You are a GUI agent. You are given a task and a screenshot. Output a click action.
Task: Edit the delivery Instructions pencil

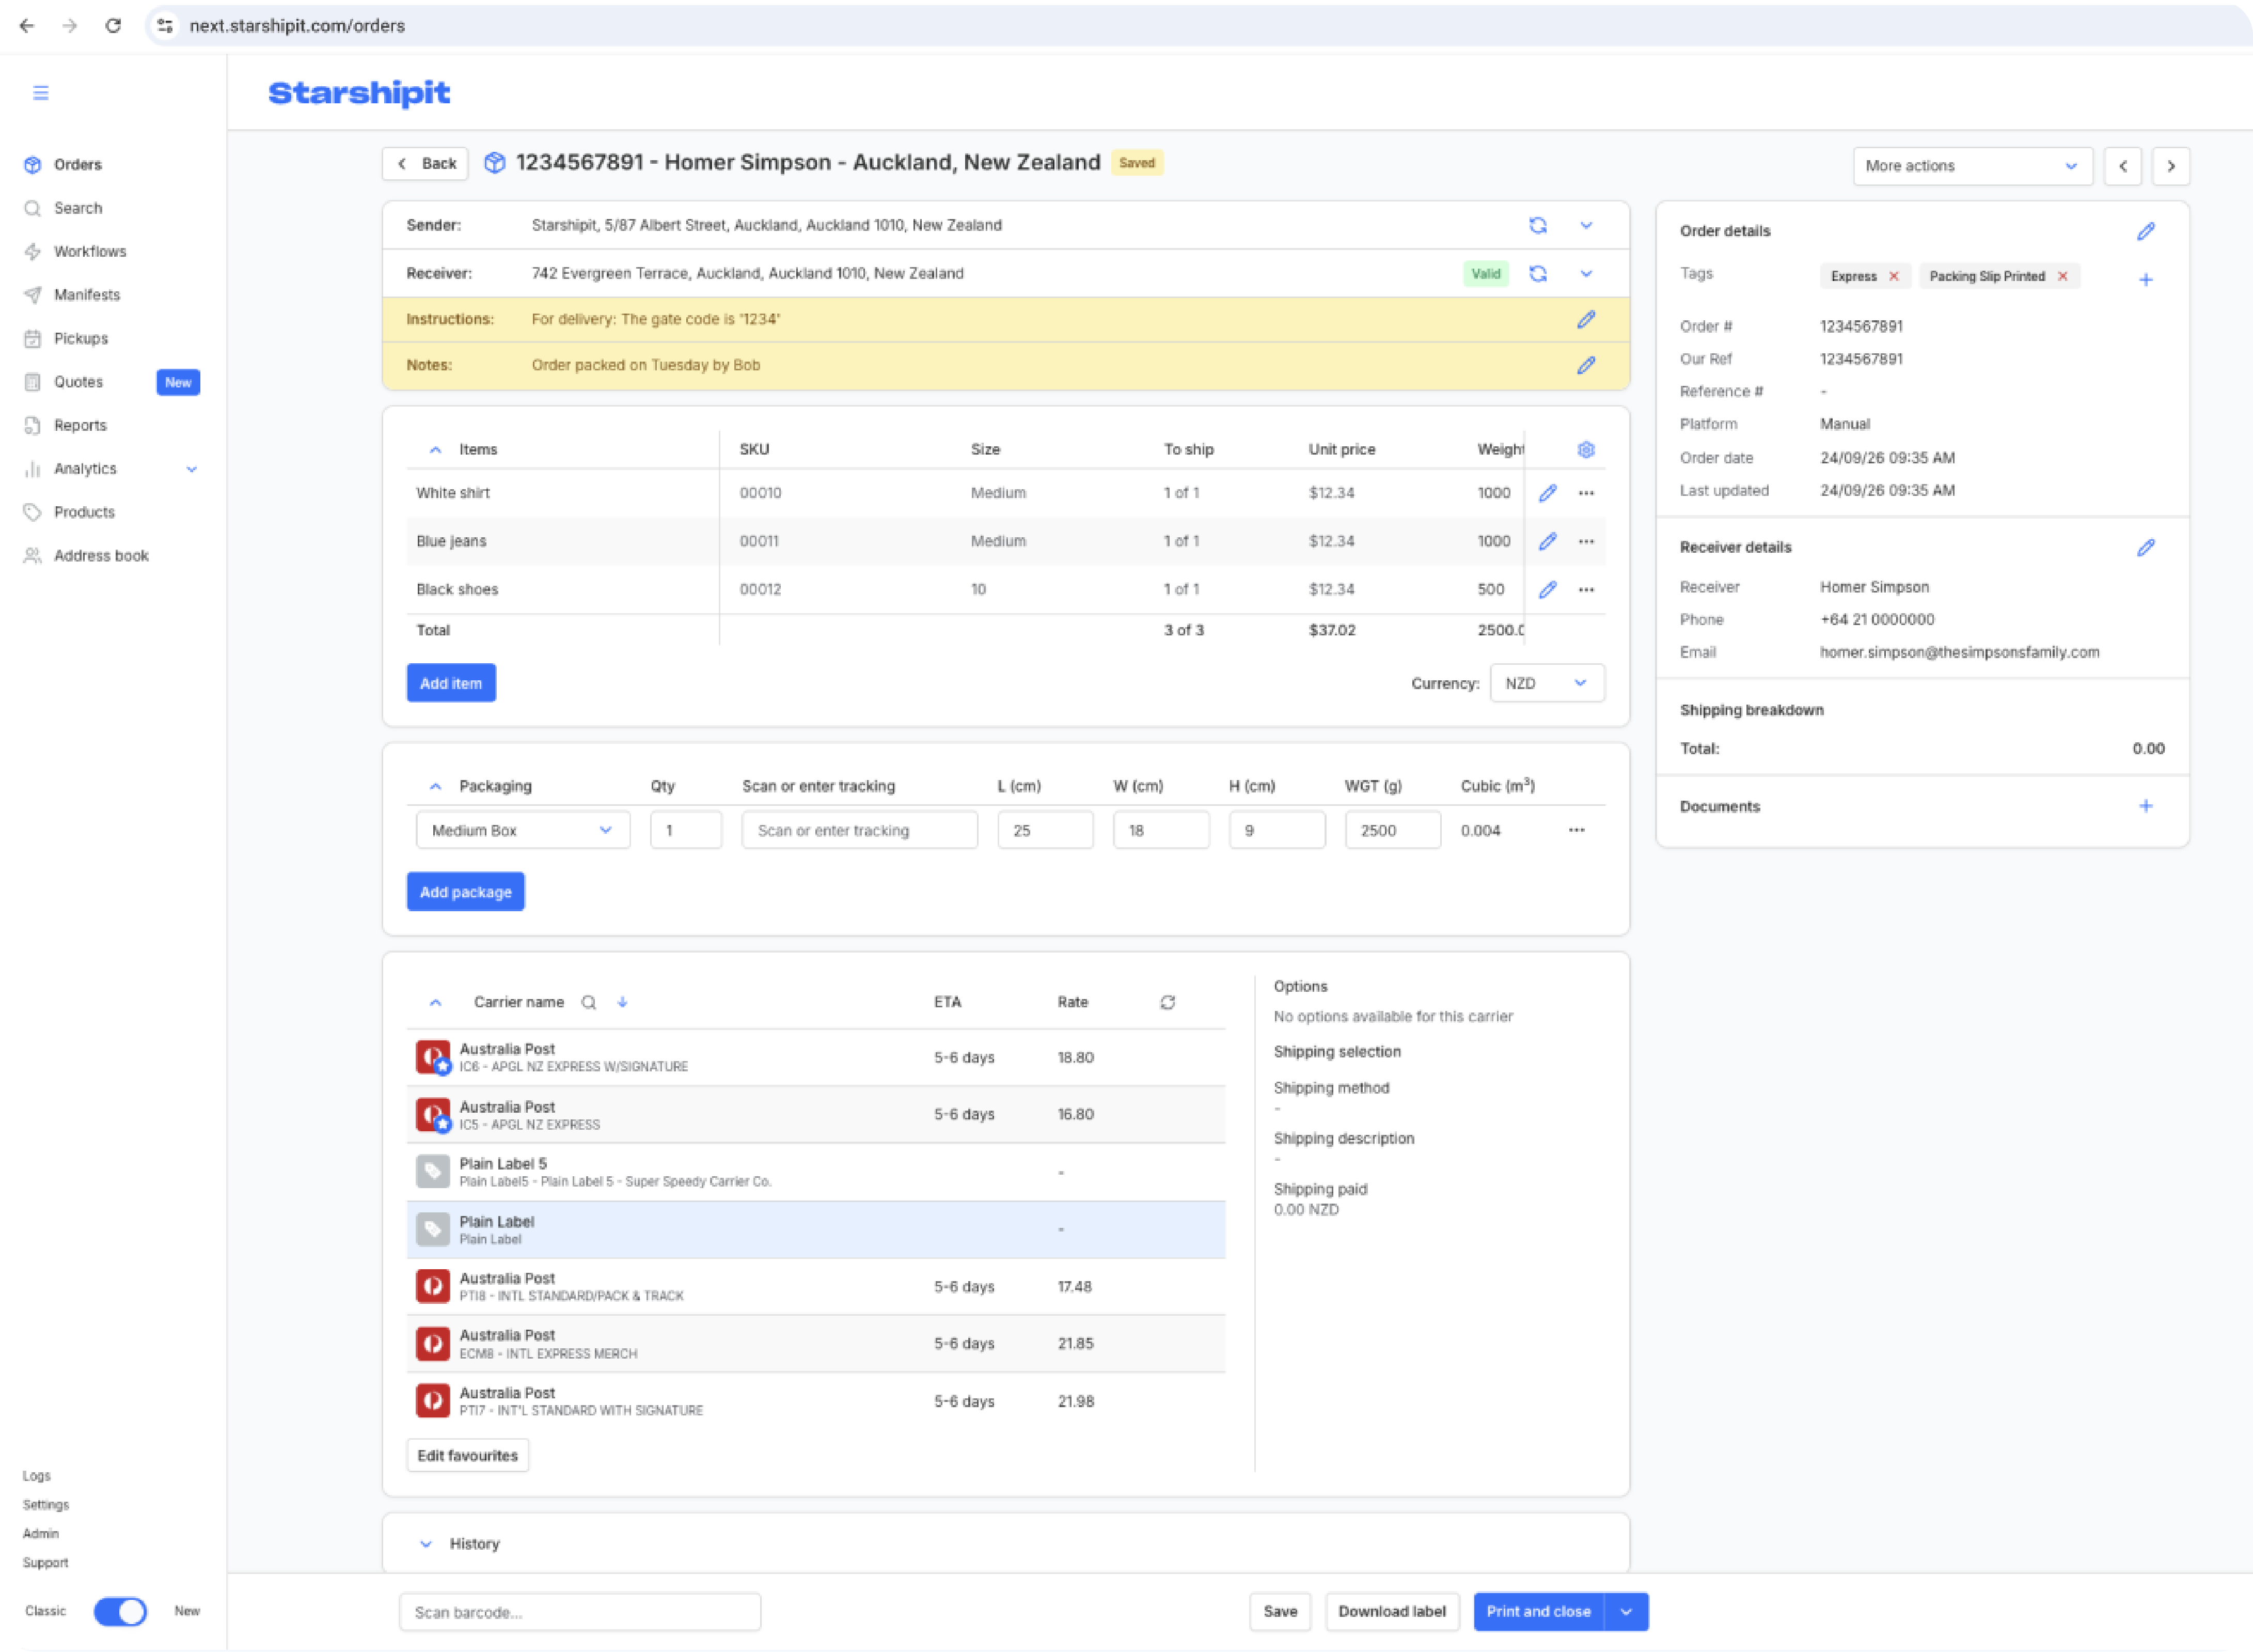point(1585,319)
